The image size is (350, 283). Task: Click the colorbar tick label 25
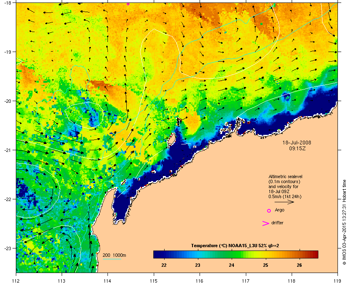pyautogui.click(x=265, y=265)
